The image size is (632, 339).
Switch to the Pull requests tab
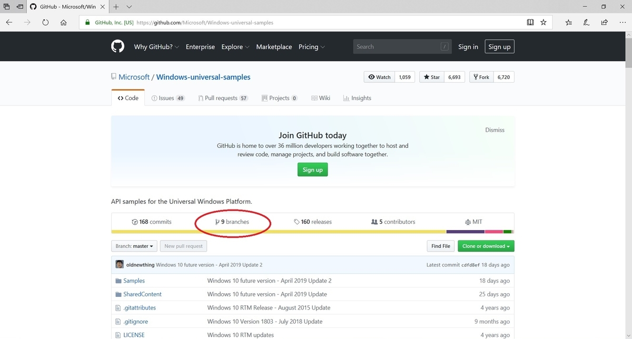click(x=223, y=98)
